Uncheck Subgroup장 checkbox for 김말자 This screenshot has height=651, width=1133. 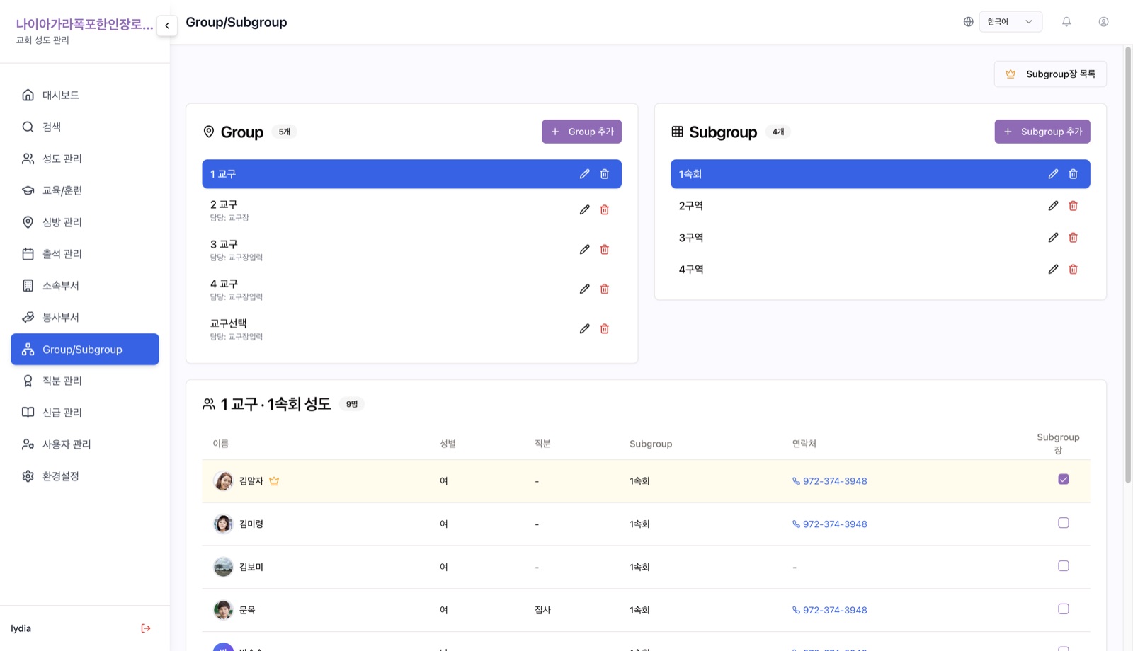pos(1064,480)
